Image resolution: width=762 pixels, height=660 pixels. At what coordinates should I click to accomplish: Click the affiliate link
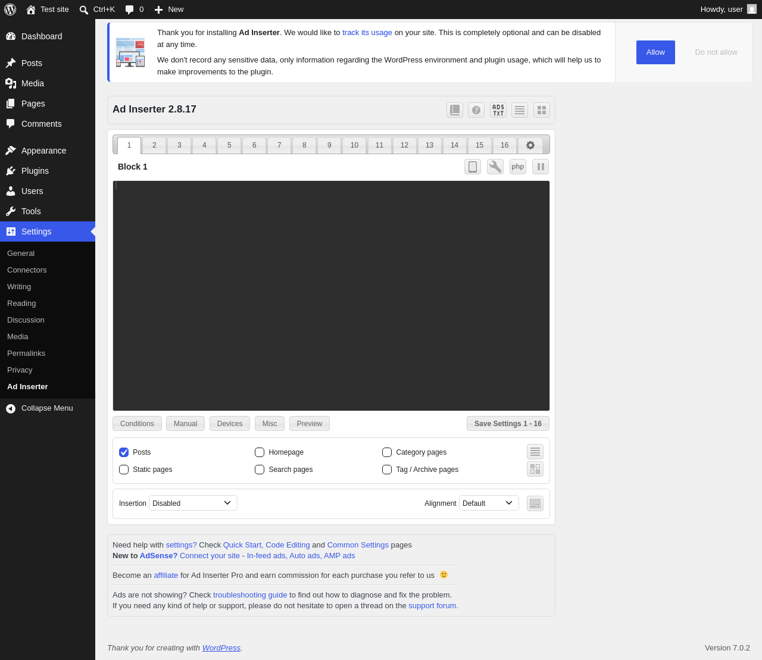[166, 575]
